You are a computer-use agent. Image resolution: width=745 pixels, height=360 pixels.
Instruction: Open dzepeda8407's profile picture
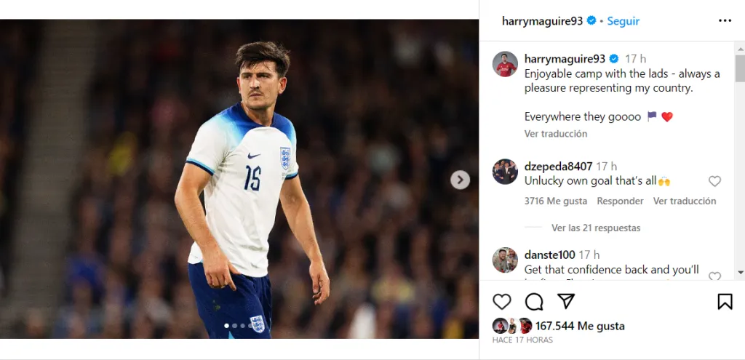click(505, 172)
